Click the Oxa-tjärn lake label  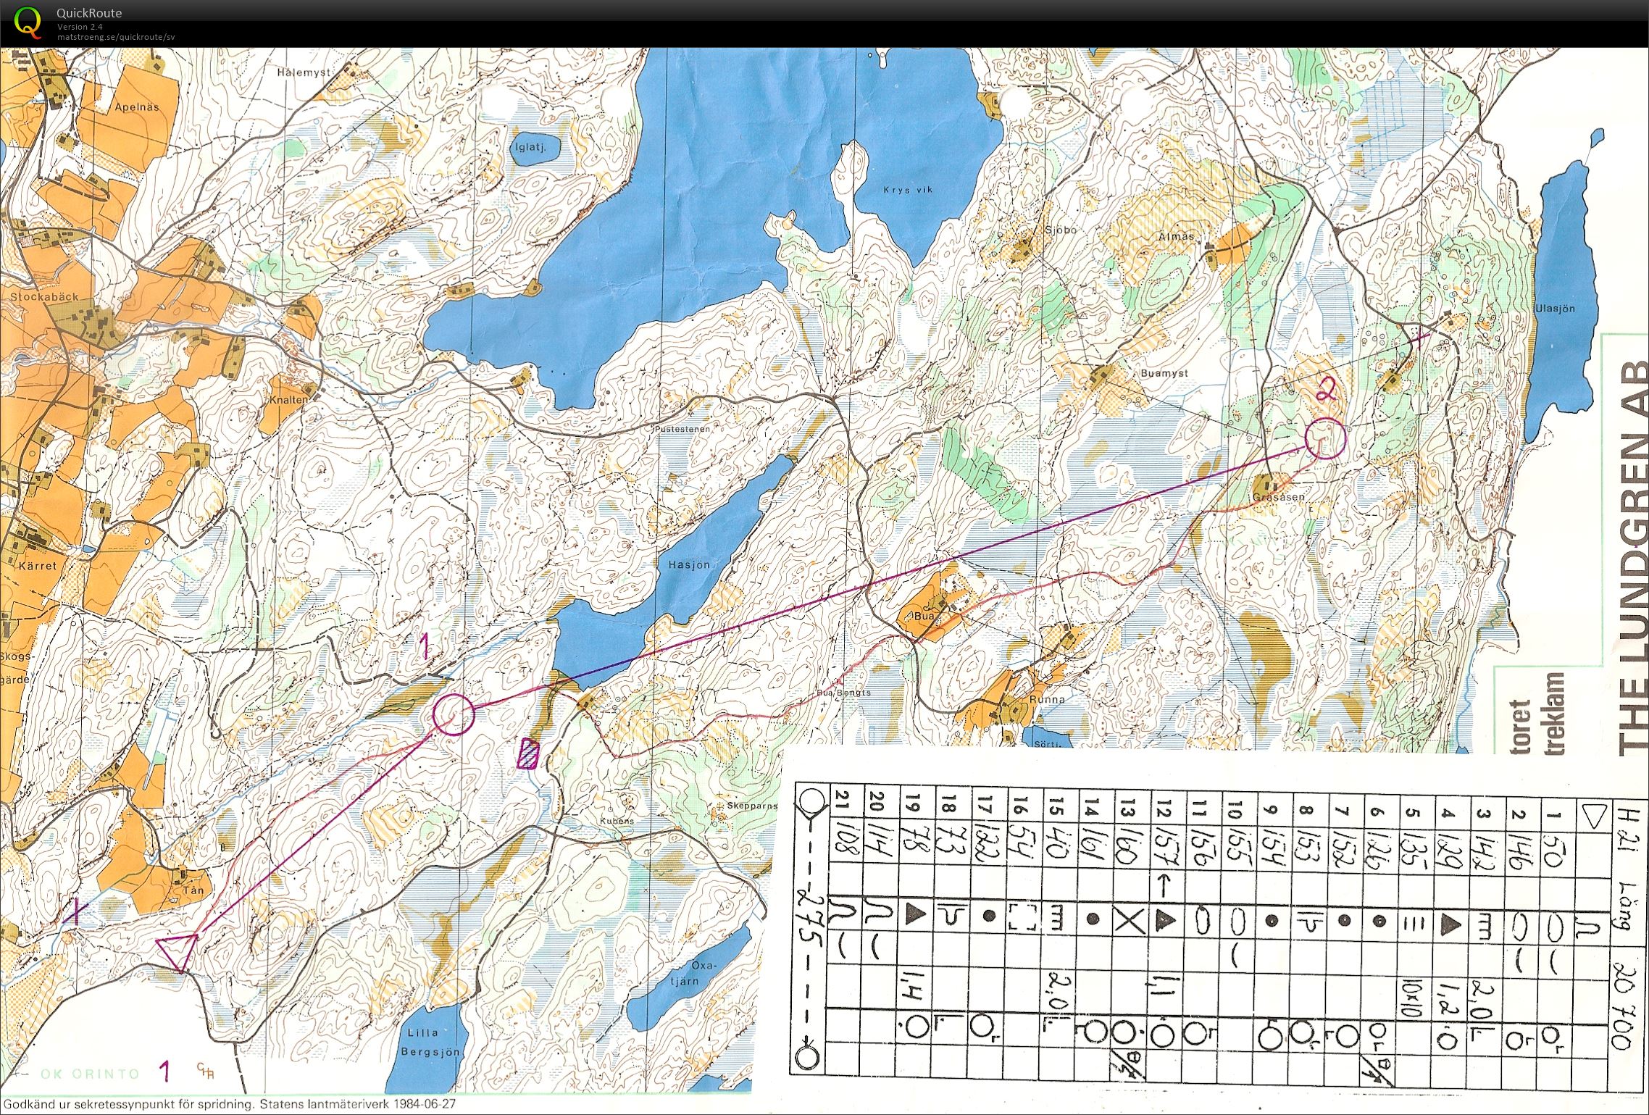(x=696, y=974)
